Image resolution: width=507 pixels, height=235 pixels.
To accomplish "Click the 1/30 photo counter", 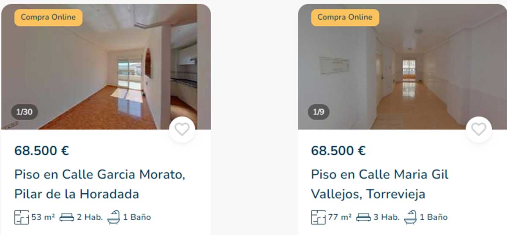I will [x=24, y=112].
